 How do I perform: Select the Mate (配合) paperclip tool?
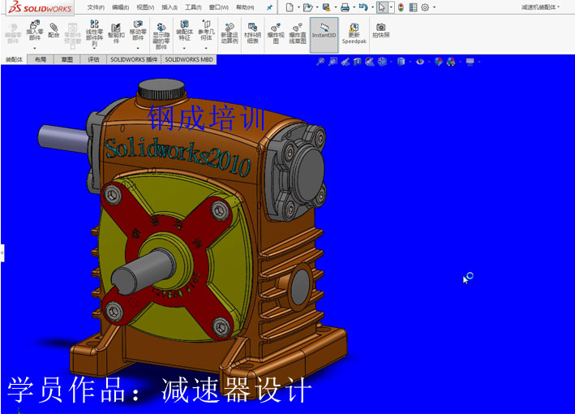(x=54, y=28)
